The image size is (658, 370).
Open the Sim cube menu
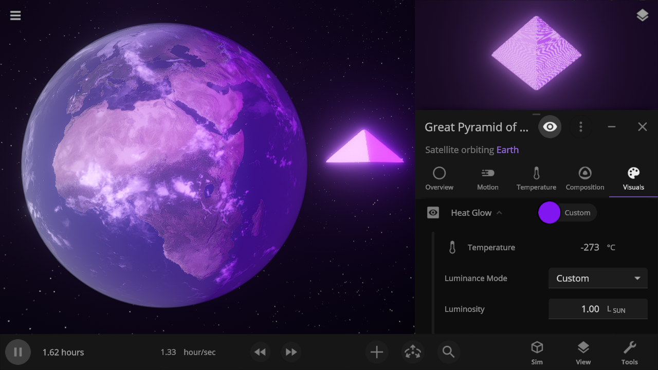point(537,353)
